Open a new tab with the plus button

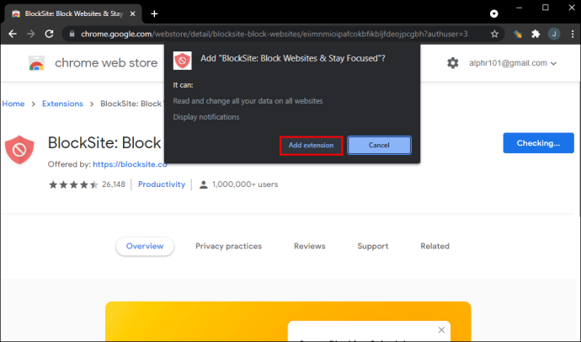pos(155,13)
